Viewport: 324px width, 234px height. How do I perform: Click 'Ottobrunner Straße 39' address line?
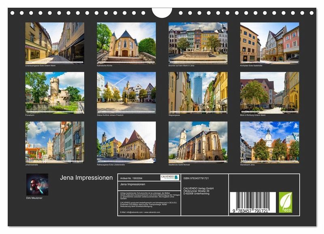[196, 191]
